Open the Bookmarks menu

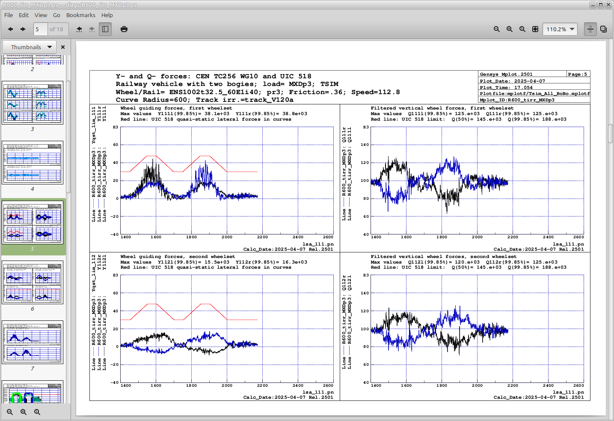[x=81, y=15]
